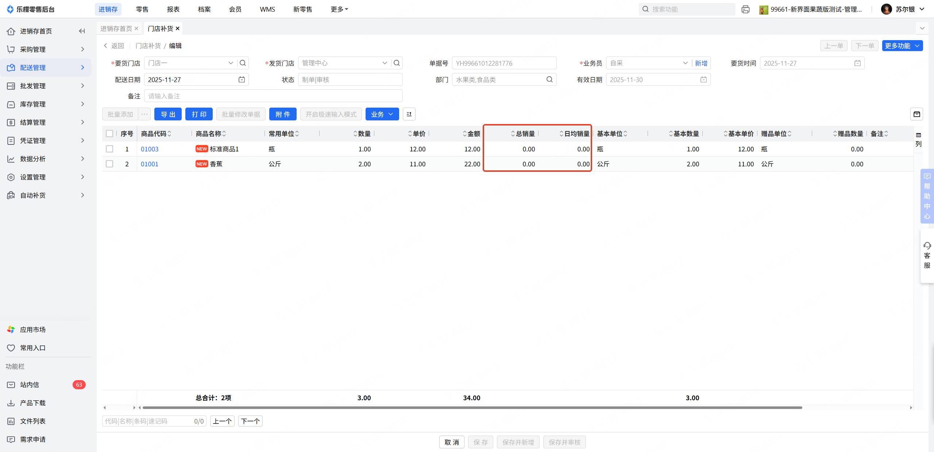Image resolution: width=934 pixels, height=452 pixels.
Task: Check the checkbox for row 01003
Action: click(109, 149)
